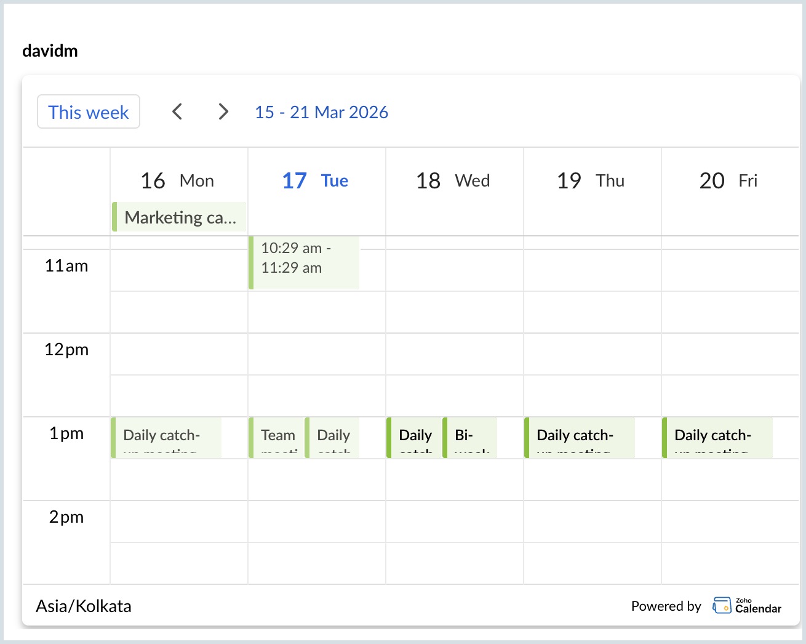Viewport: 806px width, 644px height.
Task: Open Thursday's Daily catch-up meeting
Action: click(x=578, y=438)
